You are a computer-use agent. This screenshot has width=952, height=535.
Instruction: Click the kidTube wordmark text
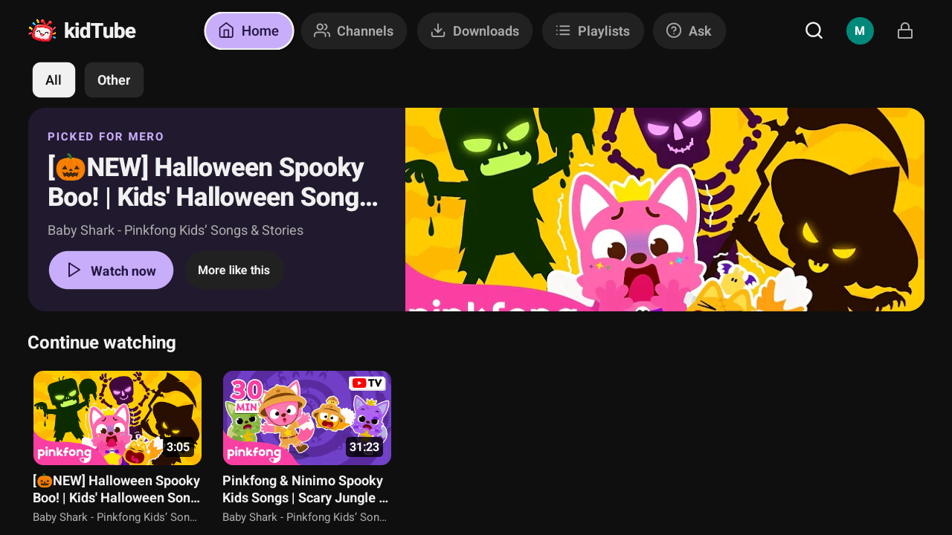point(100,31)
